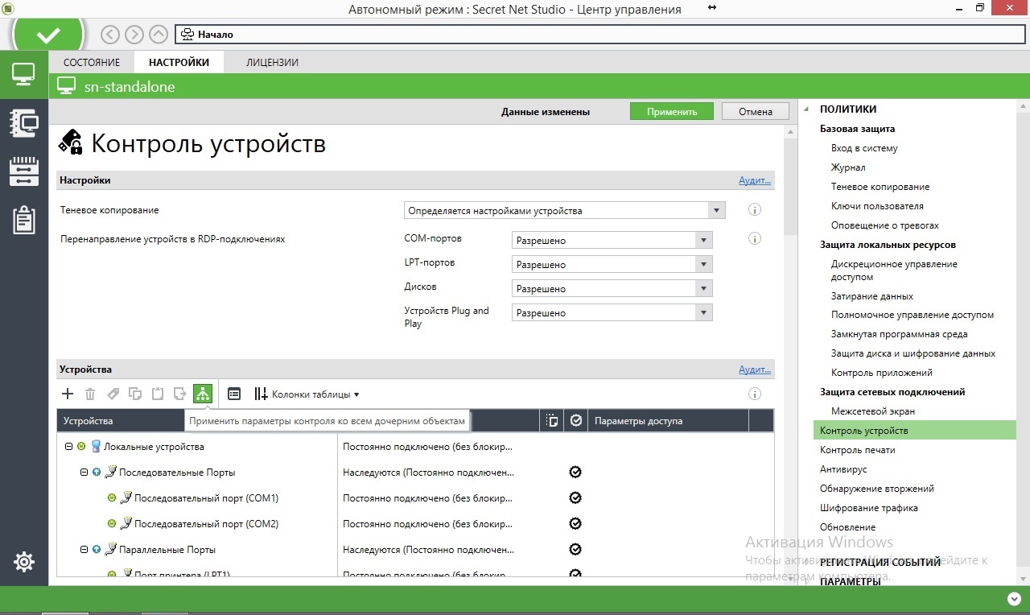
Task: Show info icon in the Устройства toolbar
Action: click(x=755, y=394)
